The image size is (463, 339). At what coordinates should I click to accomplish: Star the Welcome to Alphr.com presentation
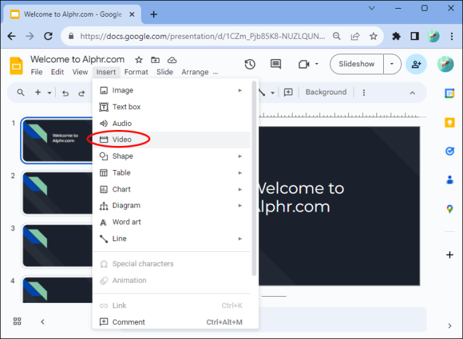pyautogui.click(x=139, y=60)
